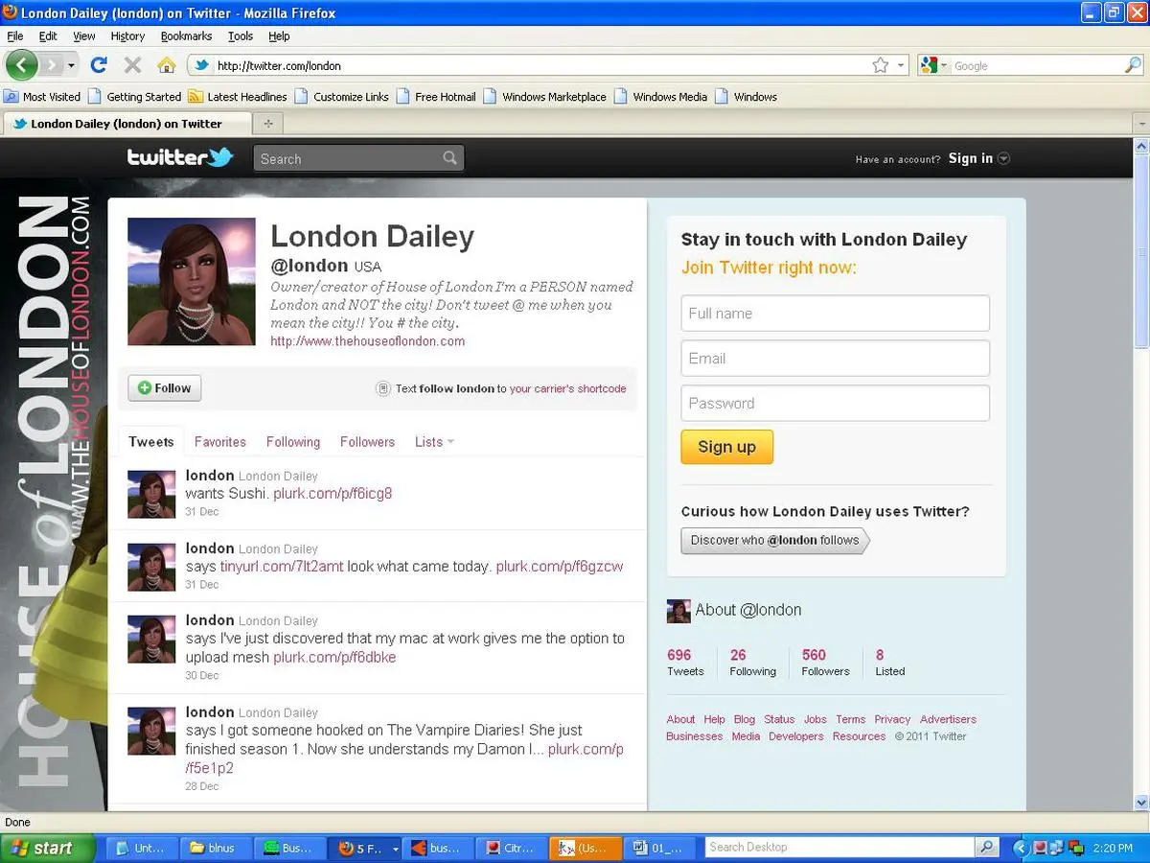The height and width of the screenshot is (863, 1150).
Task: Go to the Firefox home page icon
Action: [167, 65]
